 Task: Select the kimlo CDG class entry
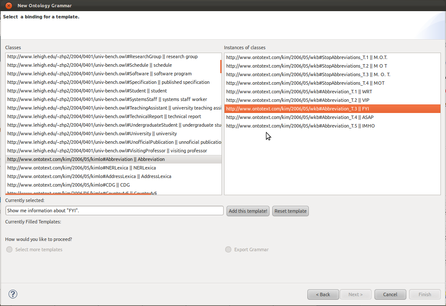click(x=68, y=185)
